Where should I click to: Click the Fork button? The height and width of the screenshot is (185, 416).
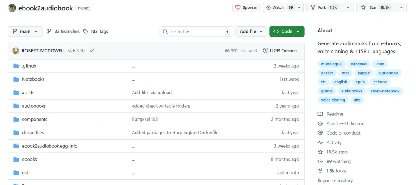324,7
